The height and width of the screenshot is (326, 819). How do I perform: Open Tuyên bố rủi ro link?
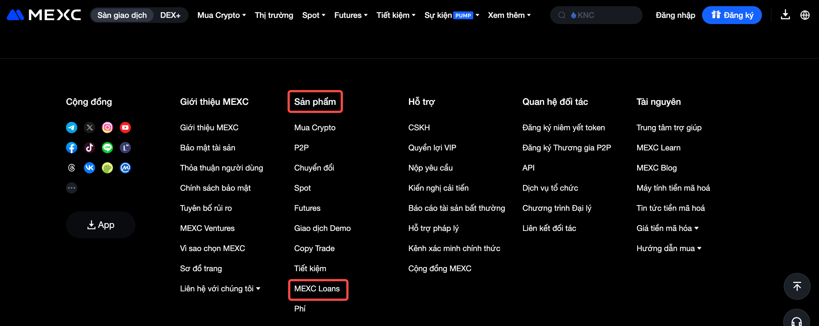coord(206,208)
